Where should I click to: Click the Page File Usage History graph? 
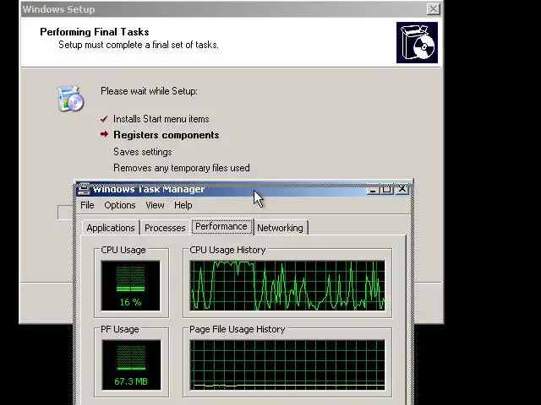coord(287,365)
